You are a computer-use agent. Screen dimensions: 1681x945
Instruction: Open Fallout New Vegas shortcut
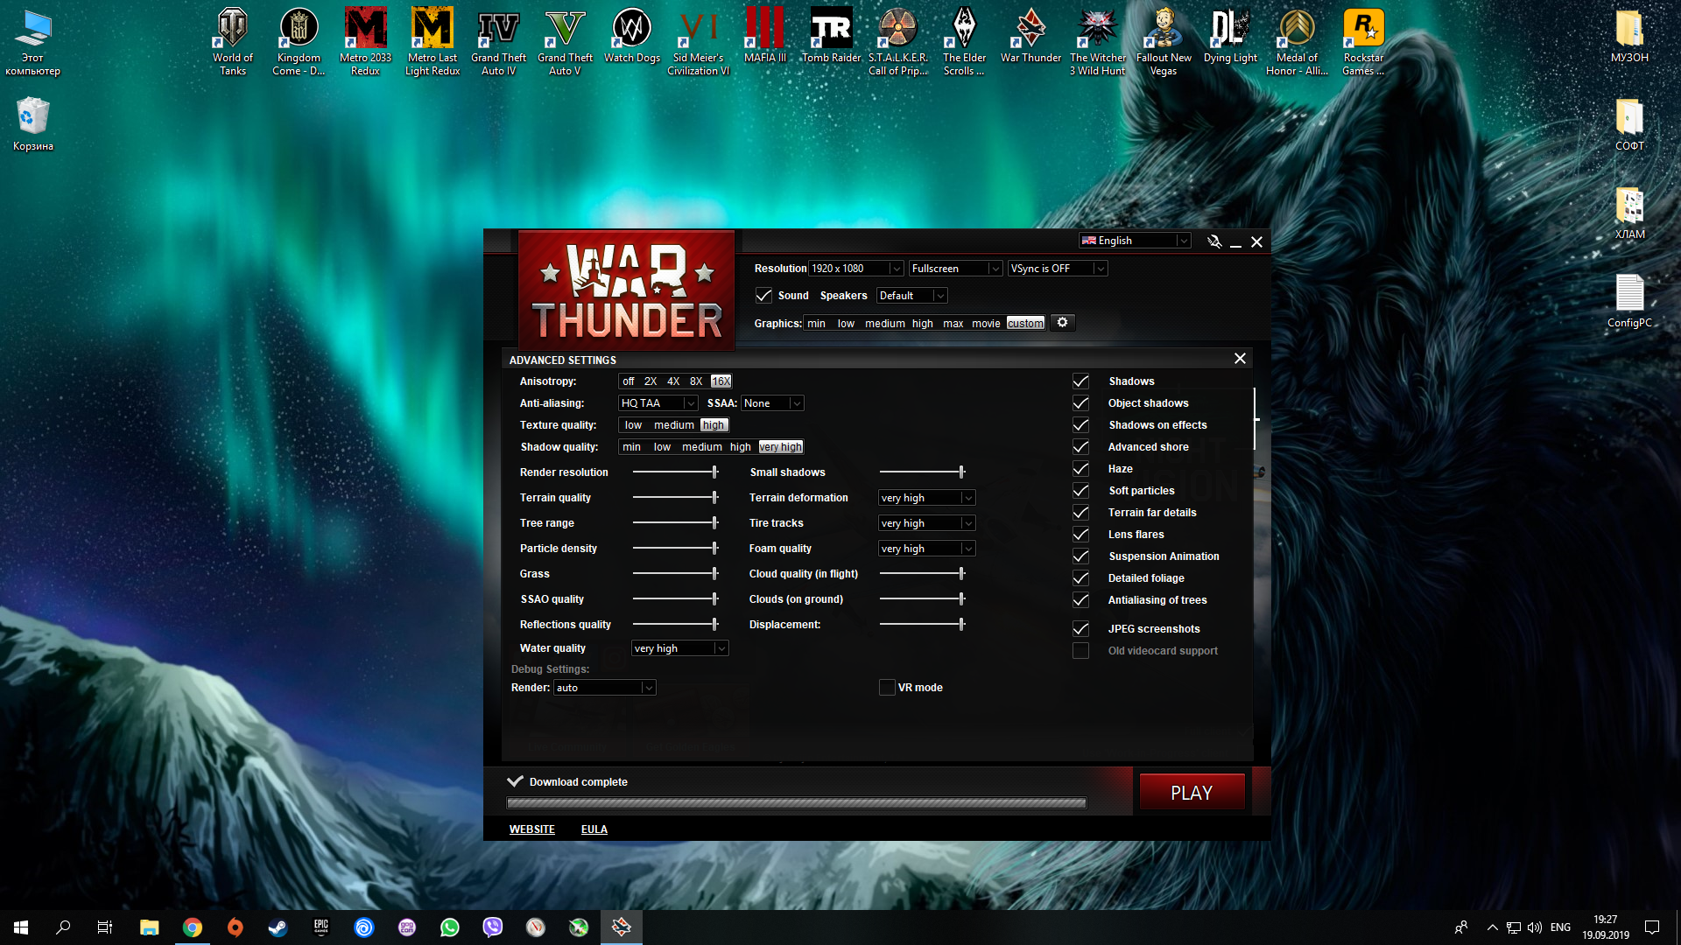[x=1164, y=41]
